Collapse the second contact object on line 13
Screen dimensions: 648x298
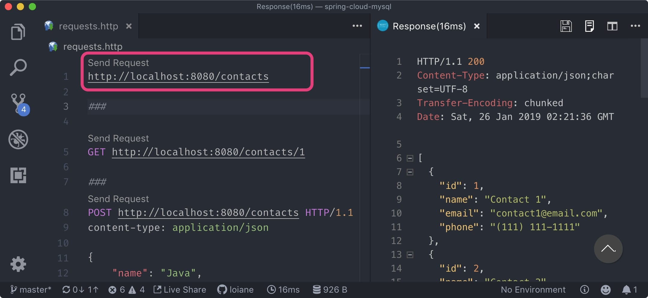click(x=410, y=254)
